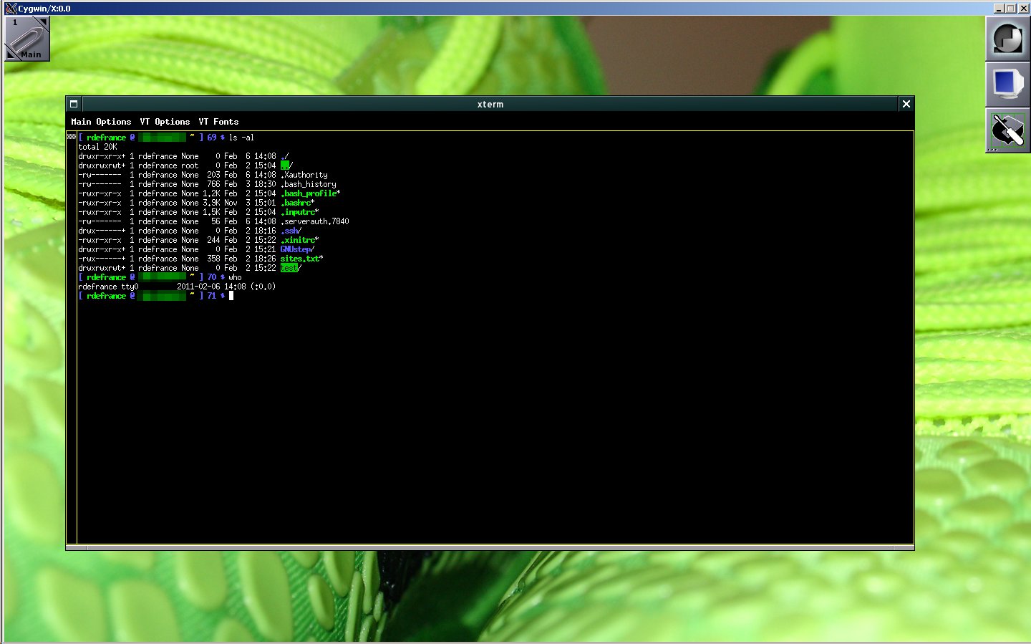
Task: Click the .bashrc filename
Action: tap(295, 203)
